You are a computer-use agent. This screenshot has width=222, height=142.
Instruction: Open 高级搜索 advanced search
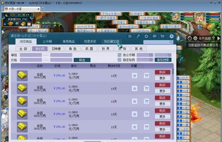[x=163, y=60]
